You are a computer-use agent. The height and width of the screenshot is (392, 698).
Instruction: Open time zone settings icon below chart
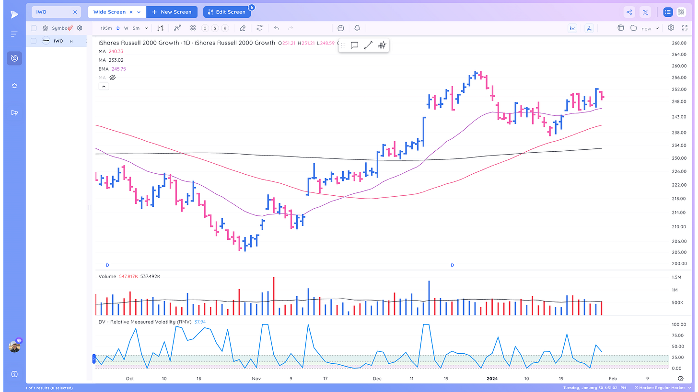click(681, 379)
